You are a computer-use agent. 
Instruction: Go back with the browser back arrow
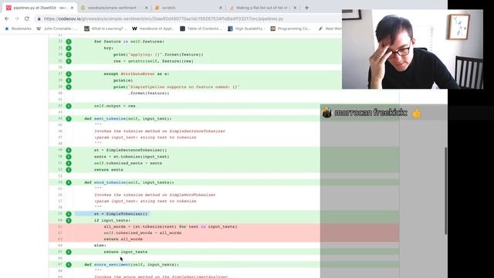point(7,19)
